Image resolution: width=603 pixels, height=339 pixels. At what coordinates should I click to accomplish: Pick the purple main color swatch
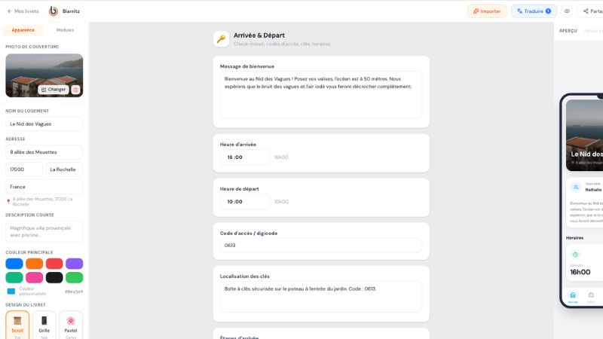click(74, 264)
